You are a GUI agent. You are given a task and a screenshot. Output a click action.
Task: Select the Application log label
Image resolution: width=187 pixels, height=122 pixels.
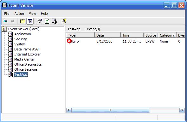23,34
